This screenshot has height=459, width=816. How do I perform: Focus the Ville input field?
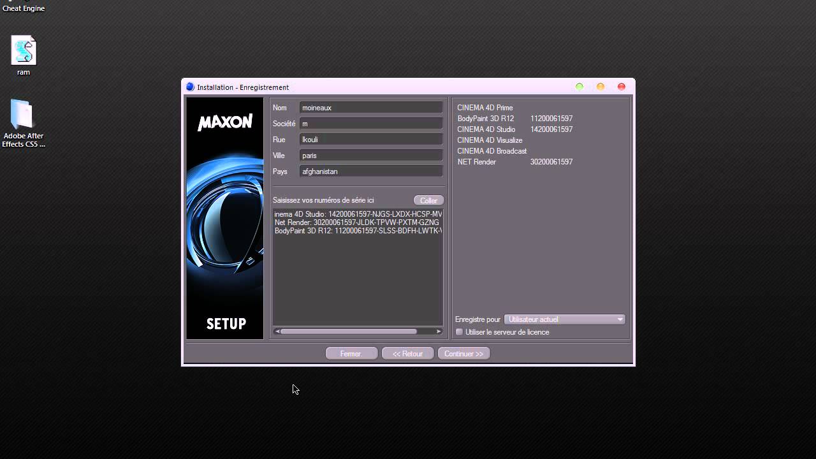pyautogui.click(x=371, y=156)
